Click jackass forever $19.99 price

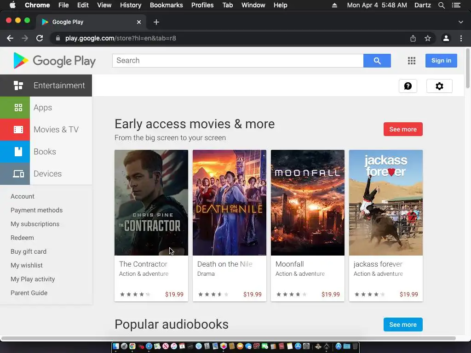pos(408,295)
